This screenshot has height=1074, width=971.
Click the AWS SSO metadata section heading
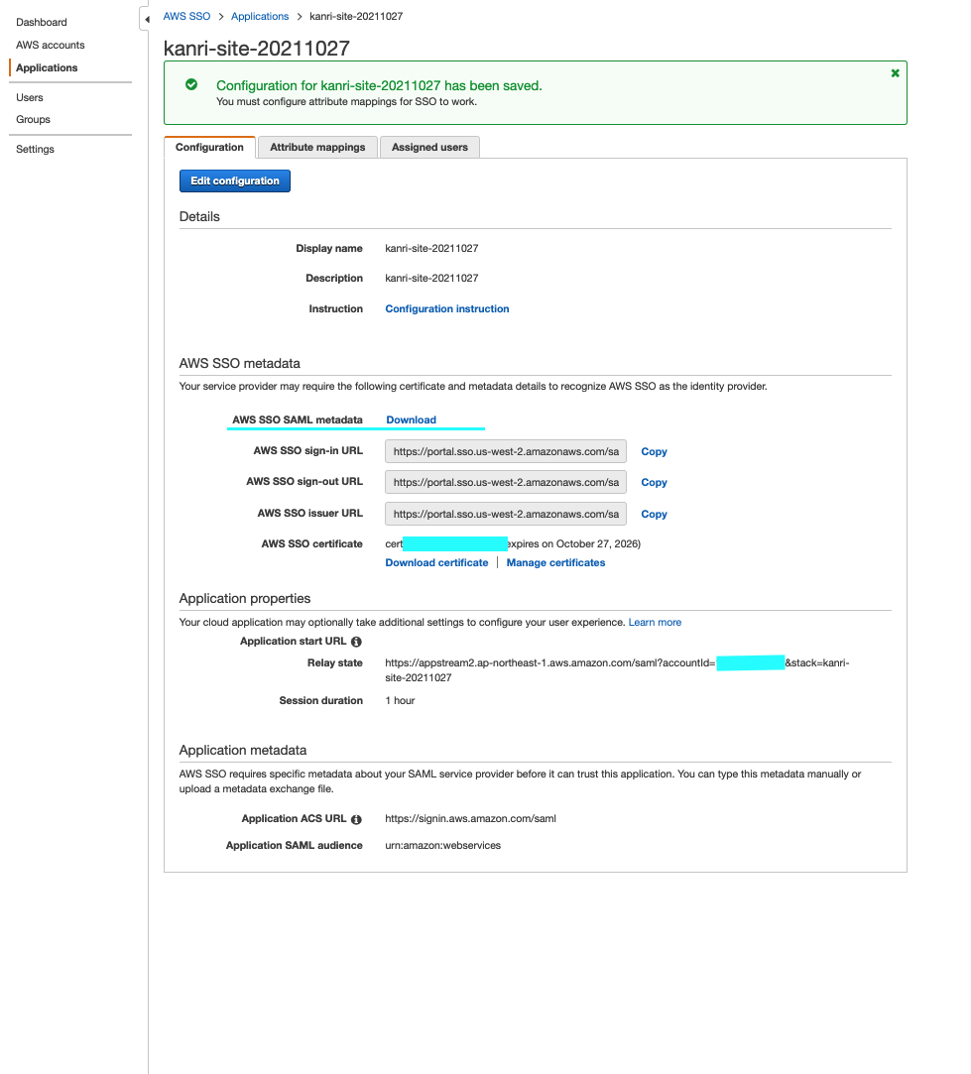pos(240,363)
